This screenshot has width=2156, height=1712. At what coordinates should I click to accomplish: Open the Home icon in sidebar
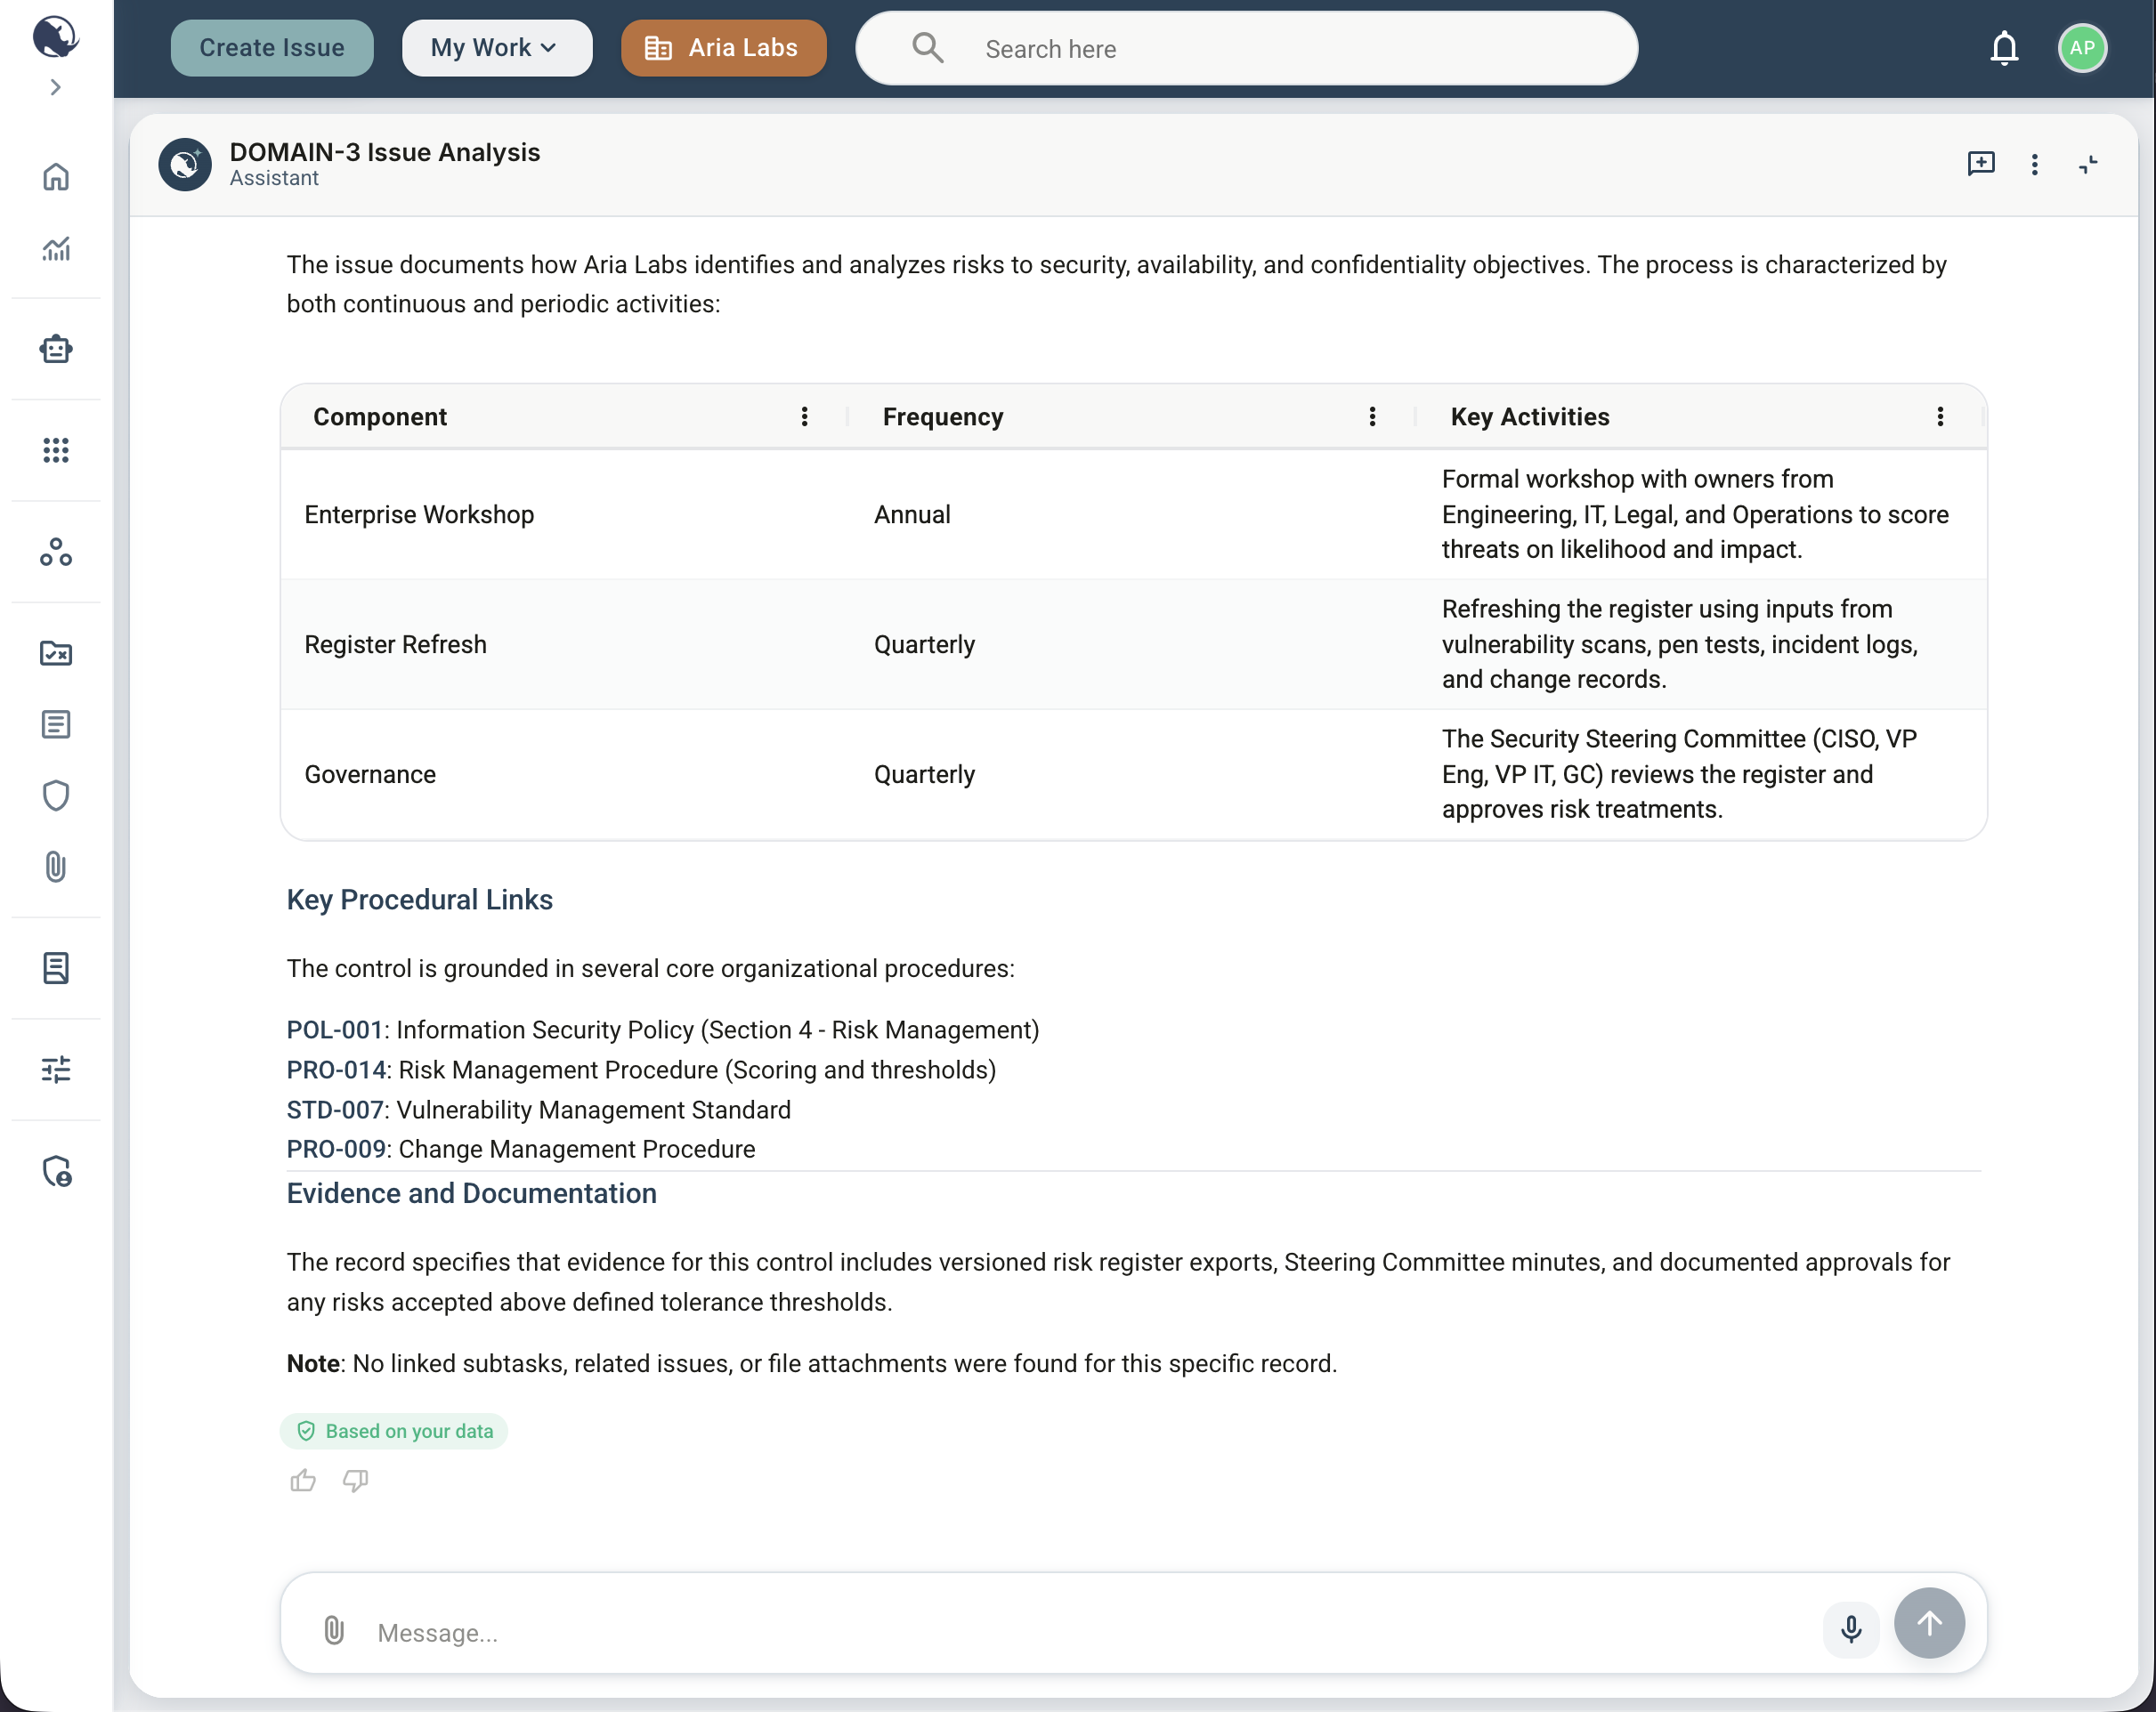[x=56, y=177]
